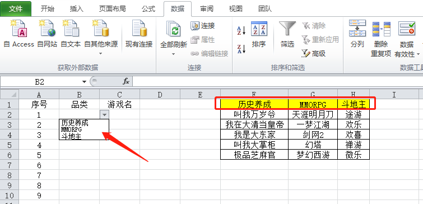Select row 5 header
Viewport: 423px width, 204px height.
[10, 145]
